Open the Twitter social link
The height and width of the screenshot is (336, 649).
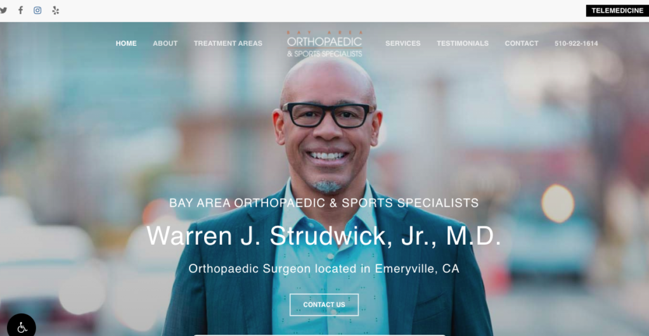point(3,10)
